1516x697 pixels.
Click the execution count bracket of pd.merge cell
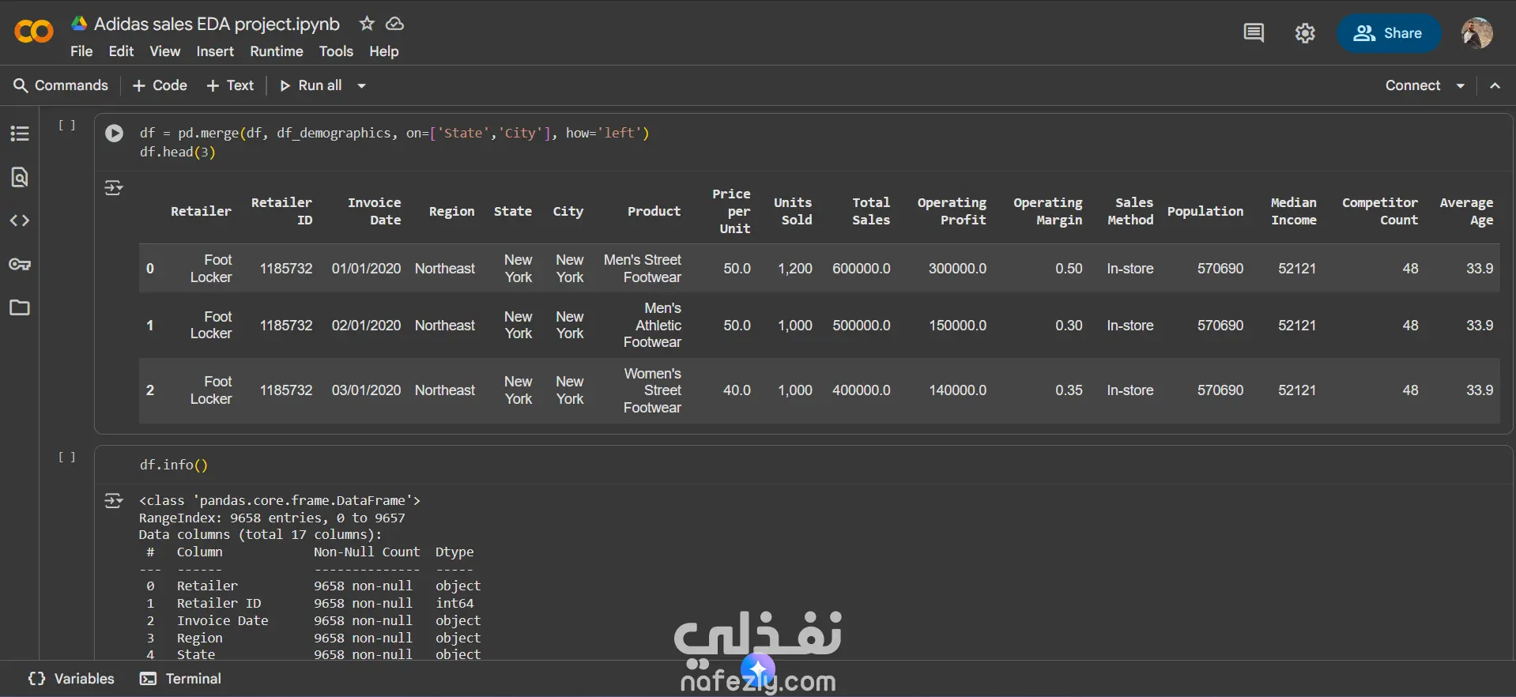67,125
